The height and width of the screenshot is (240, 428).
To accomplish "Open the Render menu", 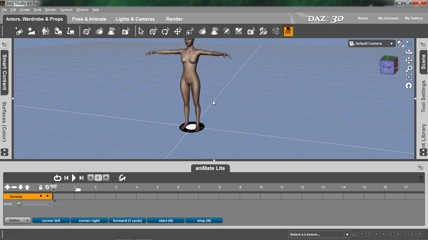I will pyautogui.click(x=50, y=10).
